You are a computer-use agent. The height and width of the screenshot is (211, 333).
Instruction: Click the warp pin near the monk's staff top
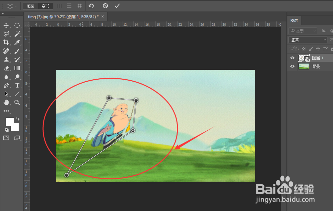tap(136, 100)
